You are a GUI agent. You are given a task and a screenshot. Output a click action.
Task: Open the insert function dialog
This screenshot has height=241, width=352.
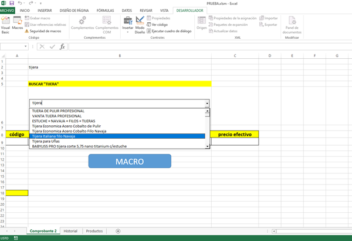point(62,46)
